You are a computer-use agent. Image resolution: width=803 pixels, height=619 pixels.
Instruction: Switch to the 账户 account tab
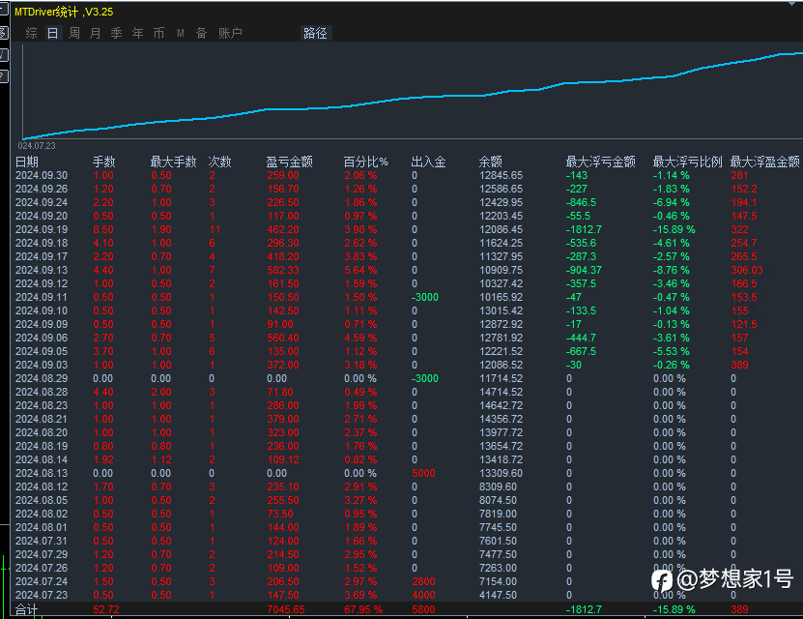coord(230,33)
